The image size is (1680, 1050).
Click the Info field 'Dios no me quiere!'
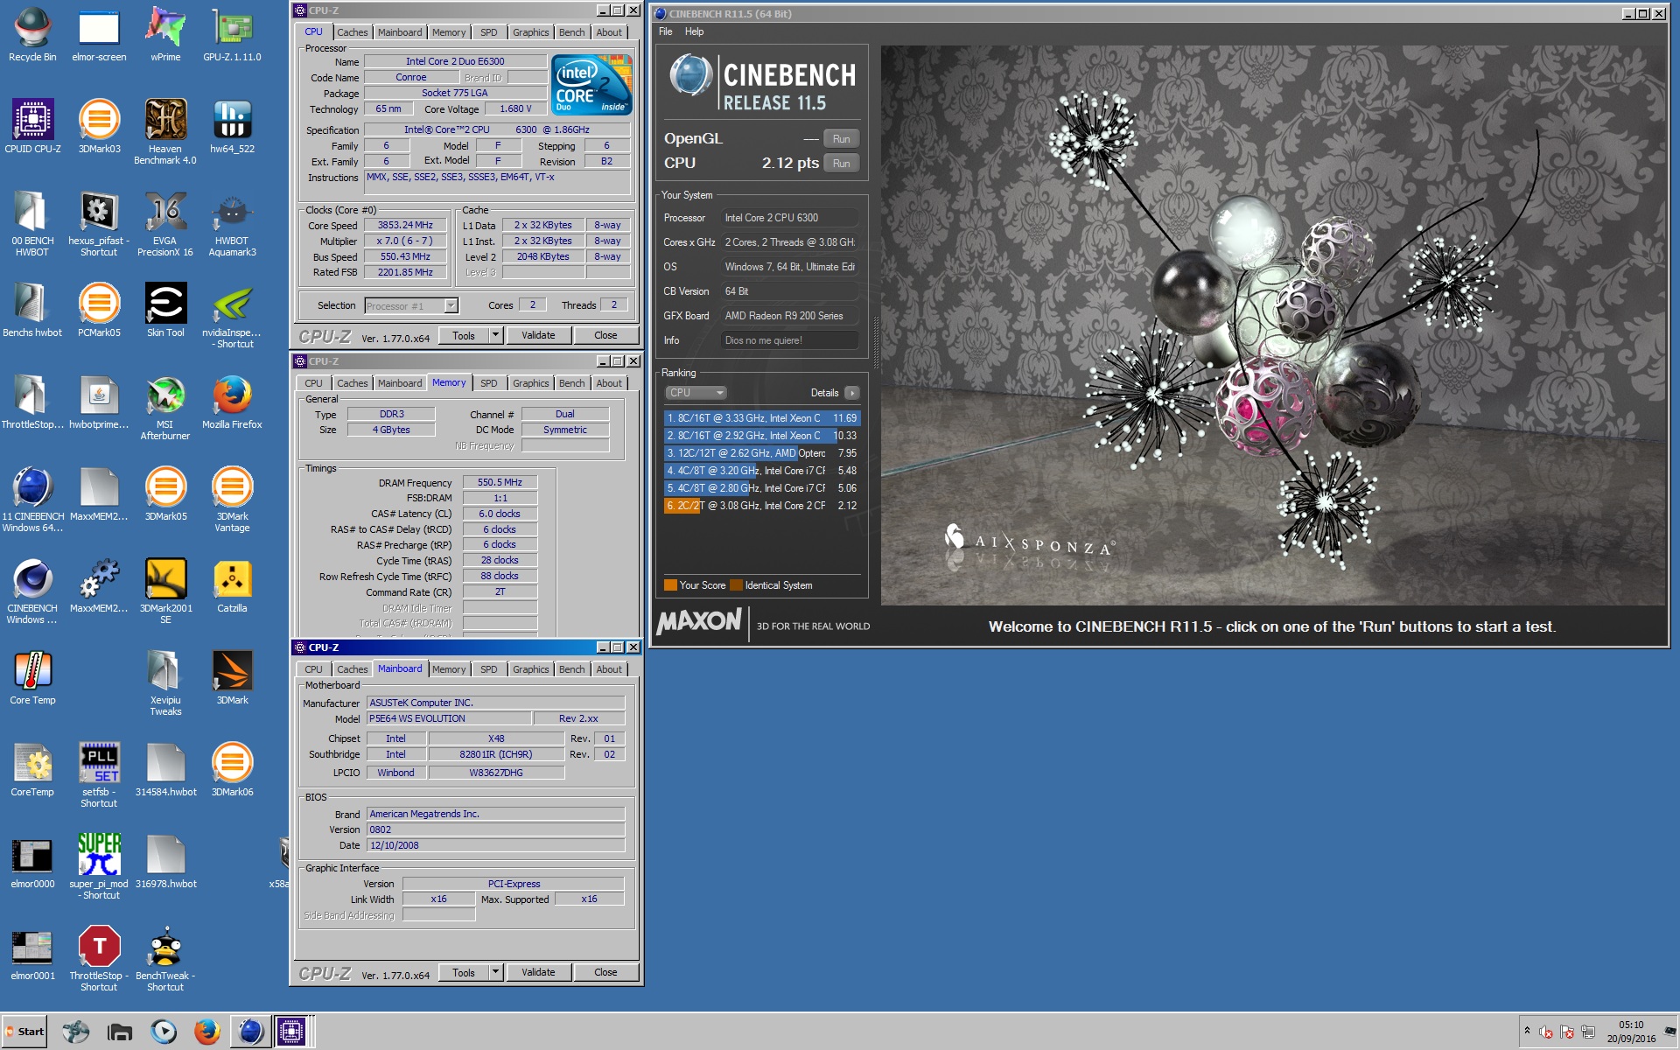pyautogui.click(x=789, y=340)
